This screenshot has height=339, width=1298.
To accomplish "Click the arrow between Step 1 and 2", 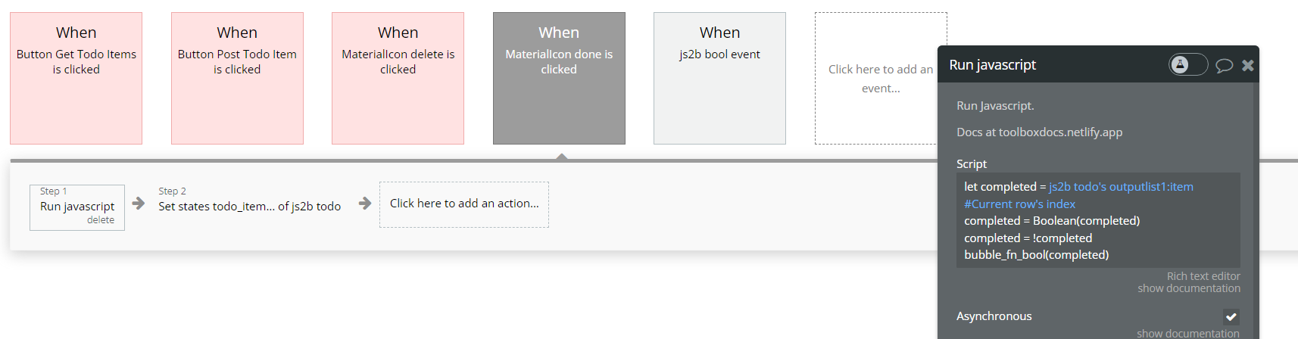I will (139, 204).
